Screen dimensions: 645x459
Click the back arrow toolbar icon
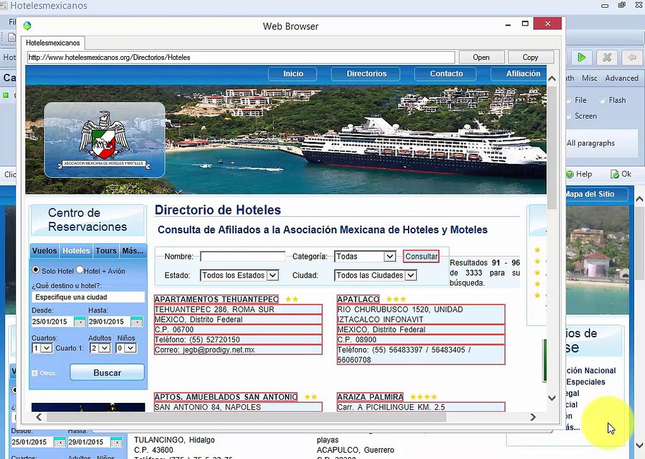[x=632, y=58]
